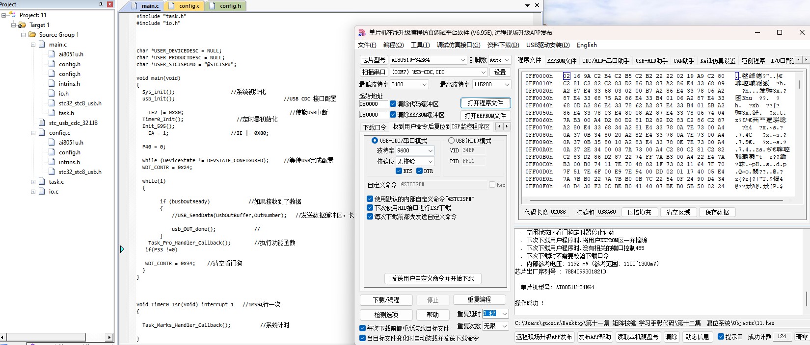
Task: Open the 波特率 9600 dropdown
Action: 431,150
